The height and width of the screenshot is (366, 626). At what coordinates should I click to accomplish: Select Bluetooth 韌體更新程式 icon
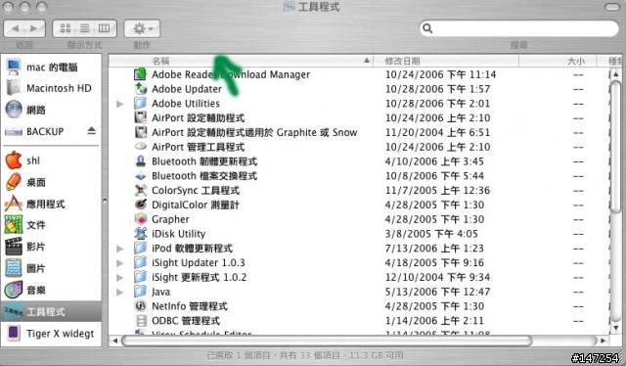click(140, 161)
